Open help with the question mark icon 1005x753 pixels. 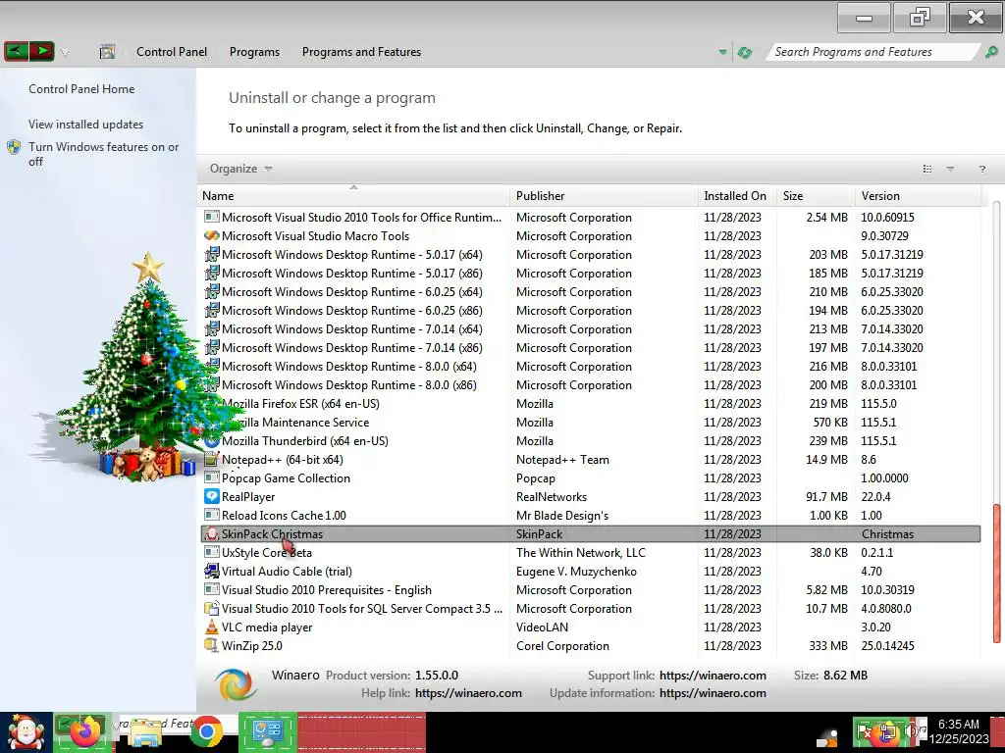981,169
